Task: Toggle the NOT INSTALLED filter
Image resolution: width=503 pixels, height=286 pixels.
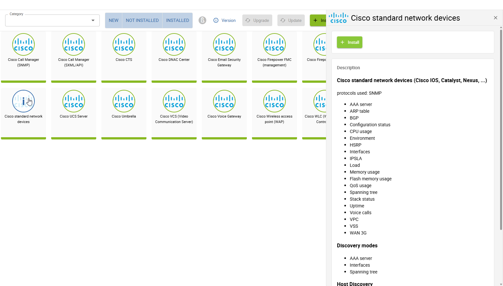Action: [x=142, y=20]
